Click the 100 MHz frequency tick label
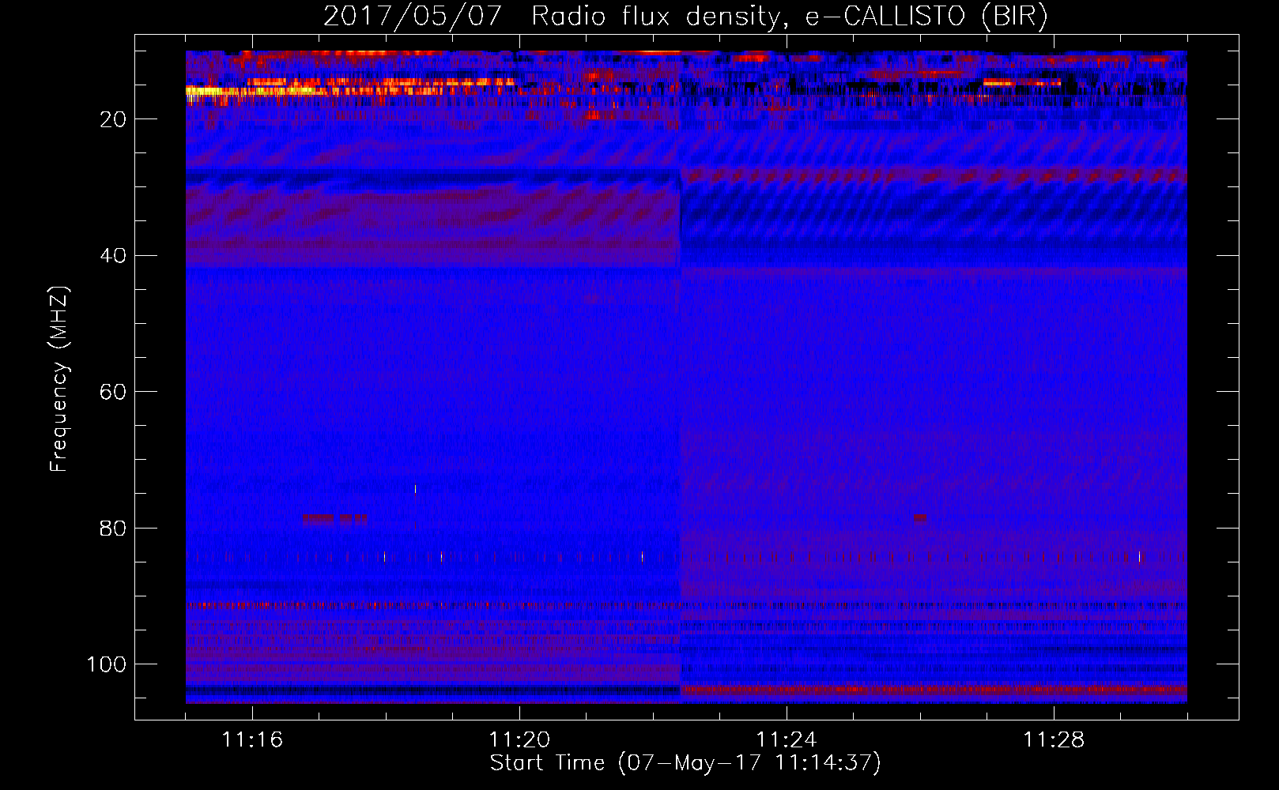The image size is (1279, 790). point(107,664)
